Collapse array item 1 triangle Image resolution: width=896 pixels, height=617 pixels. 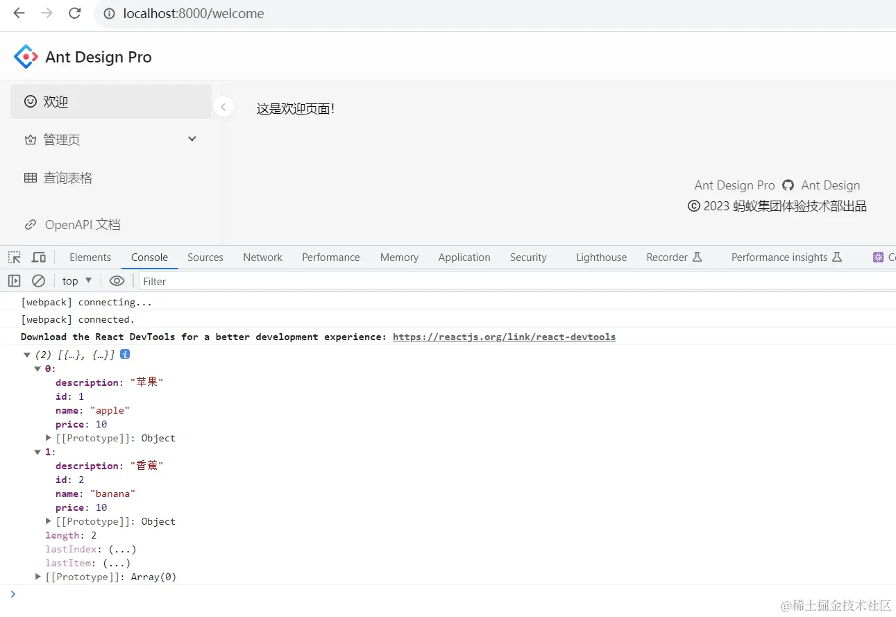37,452
